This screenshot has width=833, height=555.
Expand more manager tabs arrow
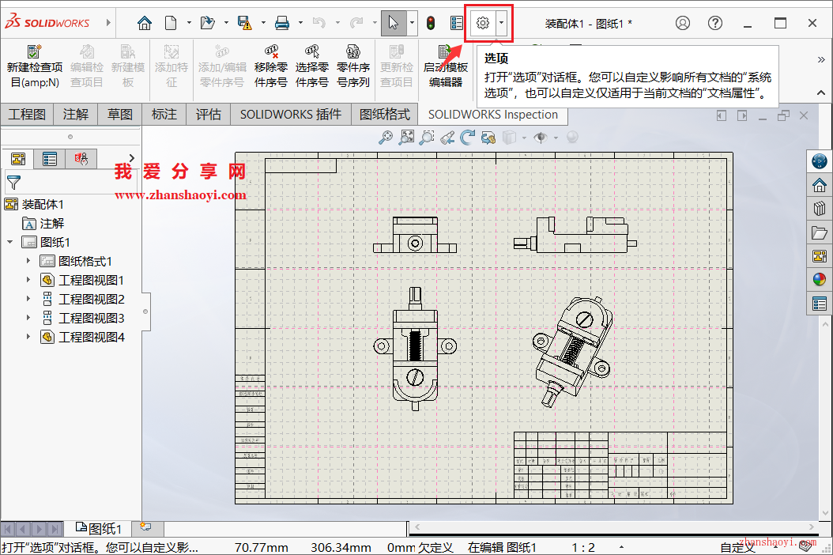(x=132, y=158)
